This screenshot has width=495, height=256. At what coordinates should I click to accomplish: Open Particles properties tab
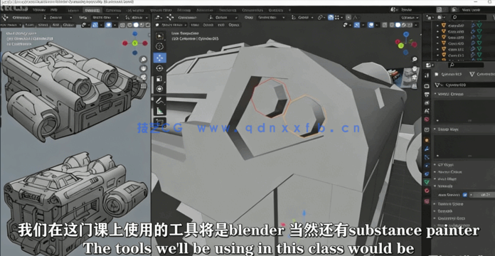click(x=427, y=157)
